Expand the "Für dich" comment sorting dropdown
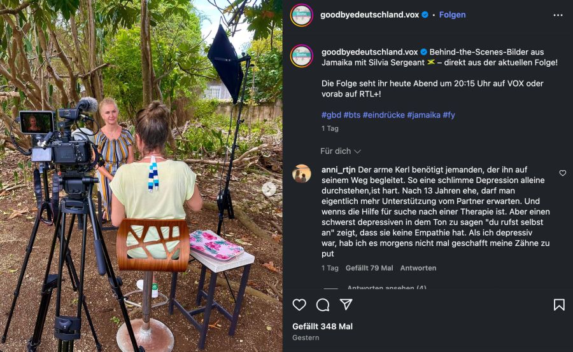 341,151
